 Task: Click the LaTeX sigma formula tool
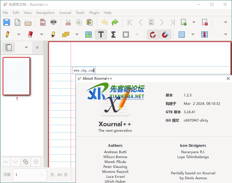(113, 34)
